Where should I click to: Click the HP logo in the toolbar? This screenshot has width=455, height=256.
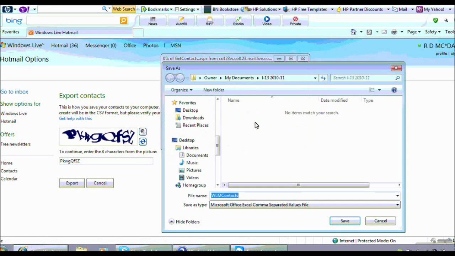(7, 9)
